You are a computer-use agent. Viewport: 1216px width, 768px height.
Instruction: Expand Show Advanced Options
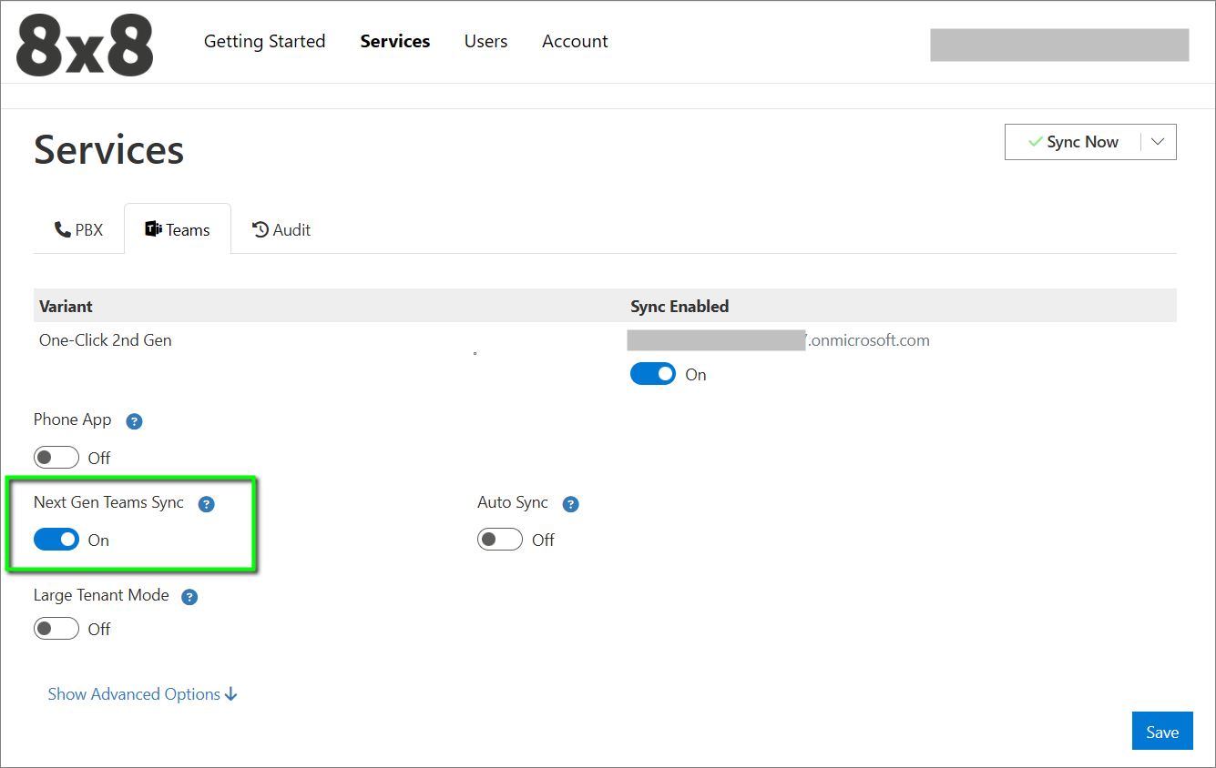(x=143, y=694)
